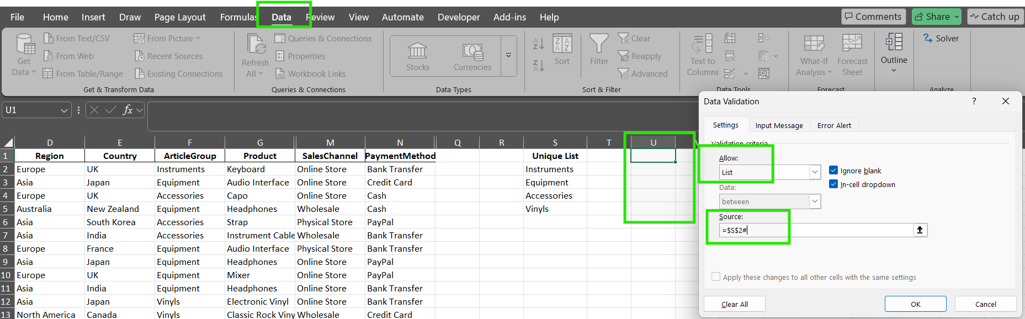Open Recent Sources

coord(168,56)
